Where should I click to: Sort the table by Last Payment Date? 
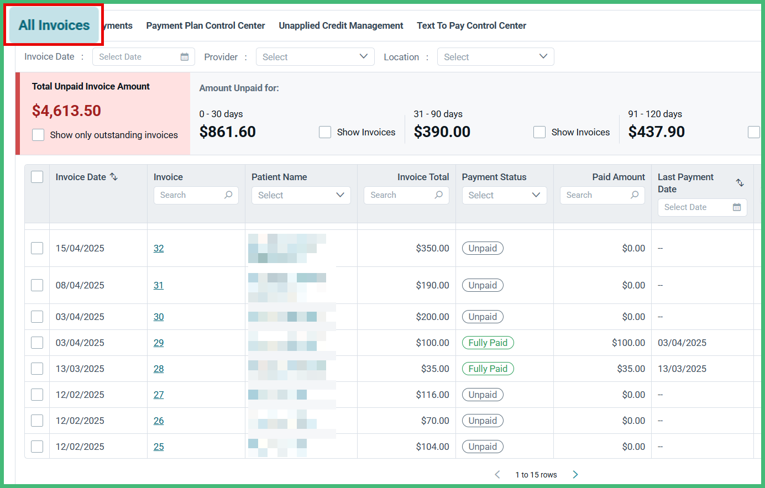740,182
